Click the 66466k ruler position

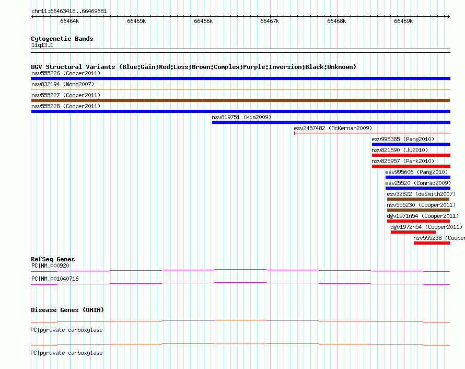[x=203, y=21]
